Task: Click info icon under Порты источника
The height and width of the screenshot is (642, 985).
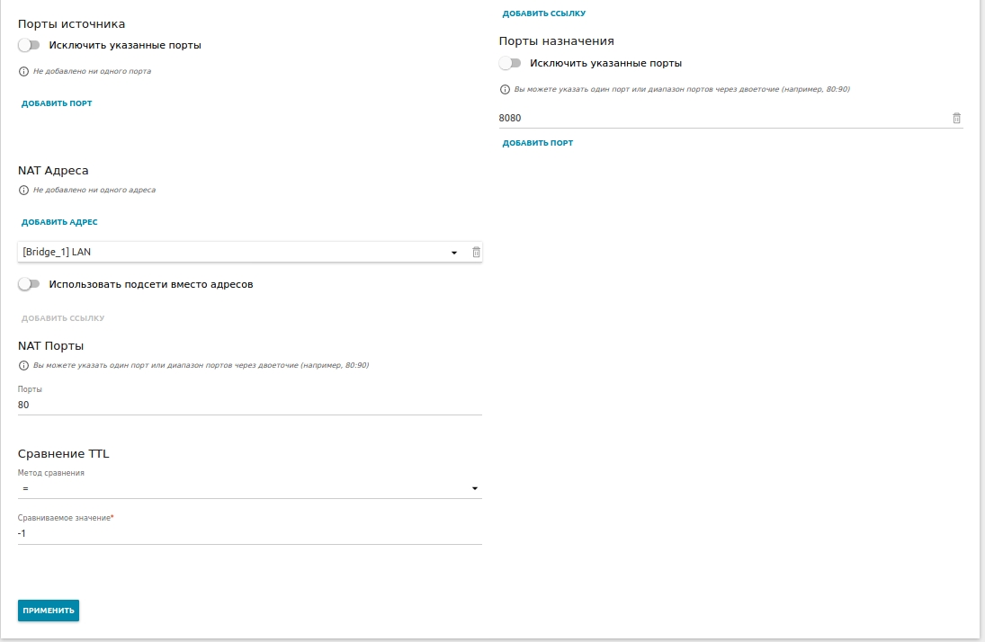Action: [24, 71]
